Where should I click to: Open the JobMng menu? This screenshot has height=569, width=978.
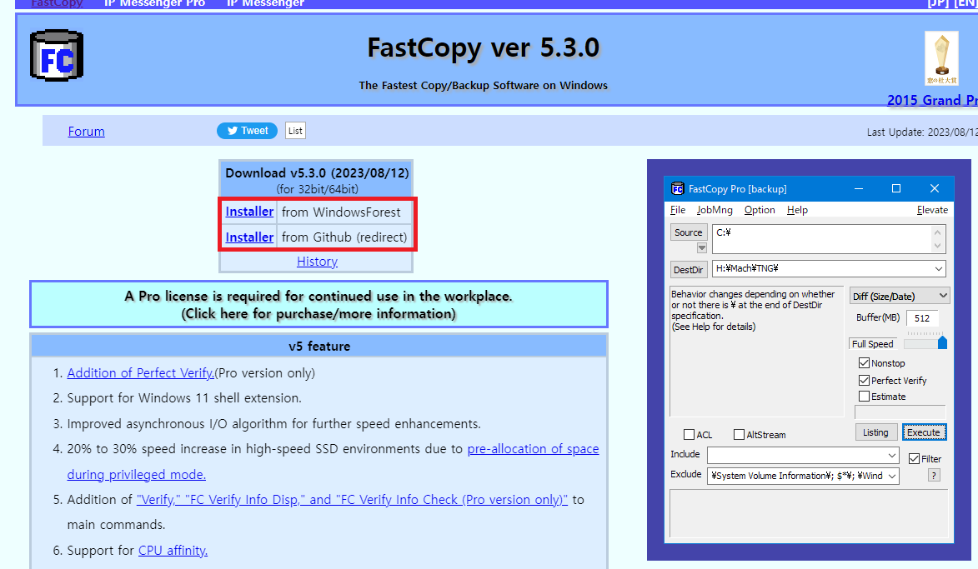click(715, 210)
